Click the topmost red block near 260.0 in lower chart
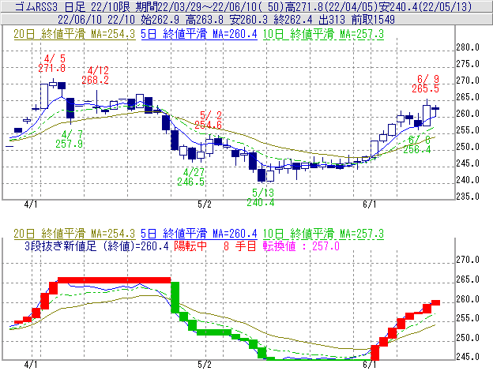Viewport: 493px width, 375px height. (x=435, y=303)
